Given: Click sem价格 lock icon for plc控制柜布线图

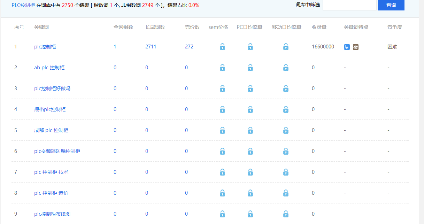Looking at the screenshot, I should [x=222, y=214].
